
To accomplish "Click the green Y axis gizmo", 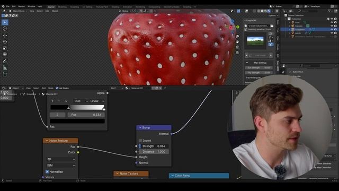I will [x=238, y=27].
